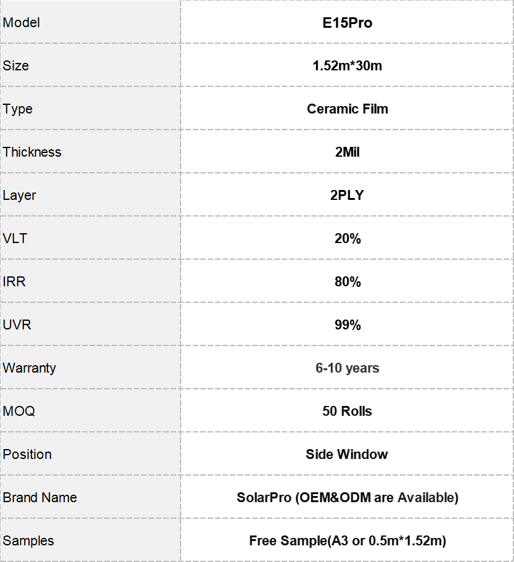Select the SolarPro OEM&ODM text
This screenshot has width=514, height=562.
(348, 497)
